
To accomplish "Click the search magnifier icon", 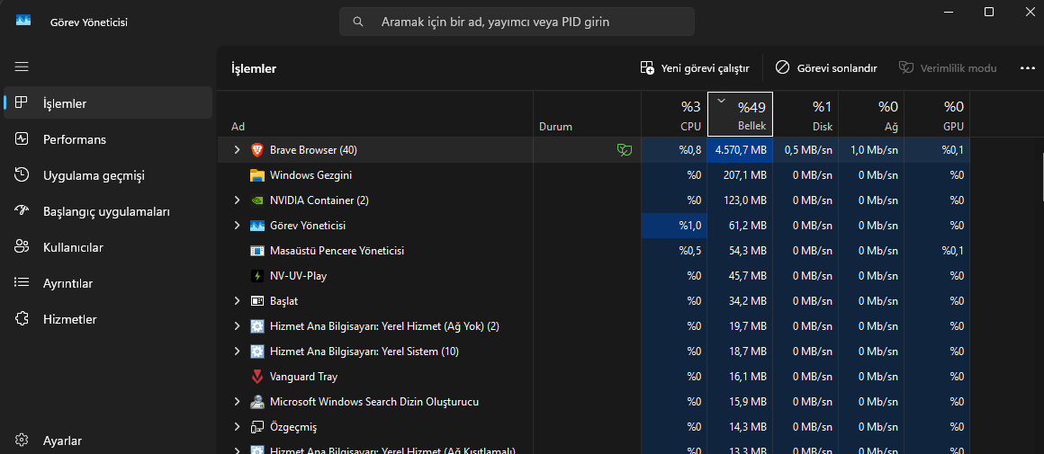I will click(x=358, y=22).
